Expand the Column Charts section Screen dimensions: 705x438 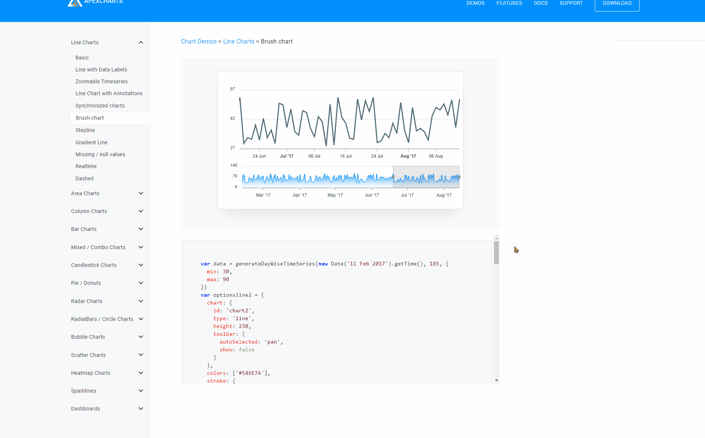[141, 211]
